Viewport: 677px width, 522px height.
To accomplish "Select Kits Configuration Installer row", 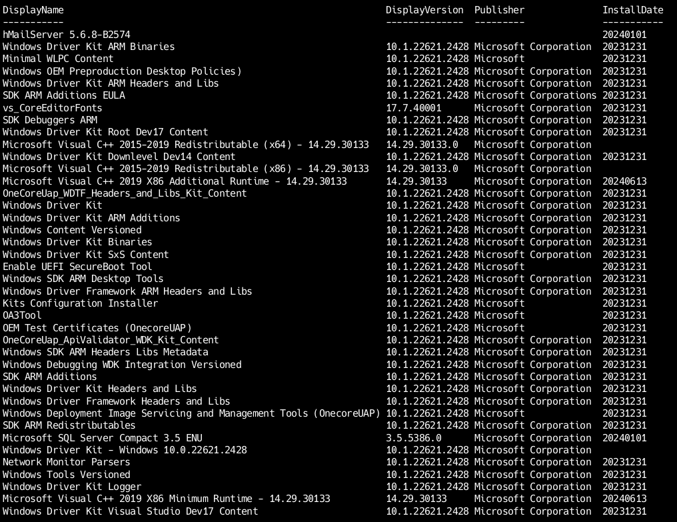I will pos(81,303).
